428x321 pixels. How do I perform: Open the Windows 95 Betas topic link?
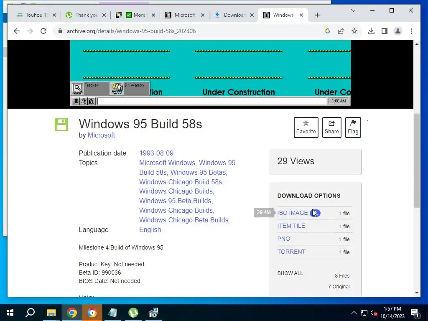click(x=198, y=173)
